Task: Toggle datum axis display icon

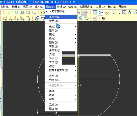Action: coord(11,18)
